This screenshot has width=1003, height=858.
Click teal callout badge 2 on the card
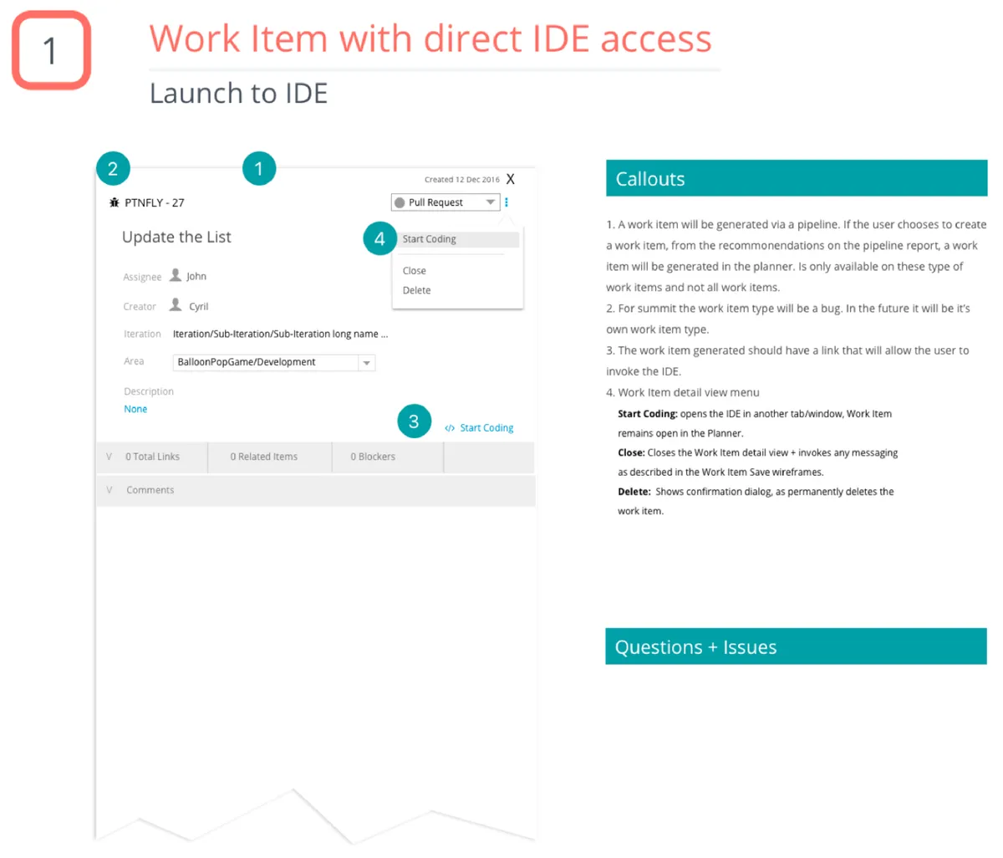[113, 168]
